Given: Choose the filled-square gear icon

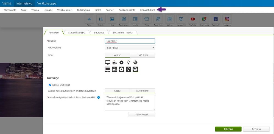Looking at the screenshot, I should pyautogui.click(x=121, y=69).
